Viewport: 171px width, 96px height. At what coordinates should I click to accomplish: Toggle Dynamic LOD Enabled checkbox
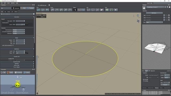coord(13,59)
